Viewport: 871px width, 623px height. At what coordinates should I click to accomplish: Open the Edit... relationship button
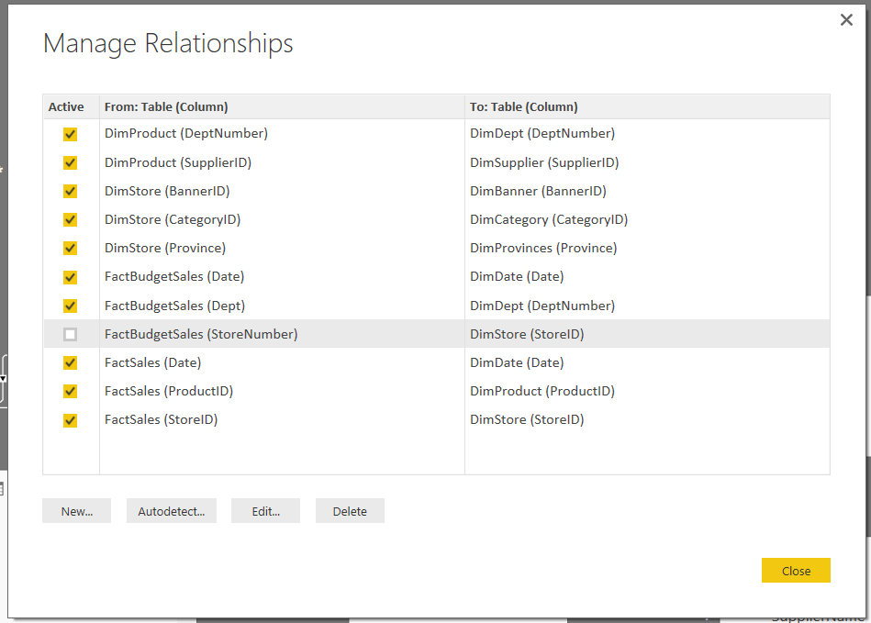point(265,511)
